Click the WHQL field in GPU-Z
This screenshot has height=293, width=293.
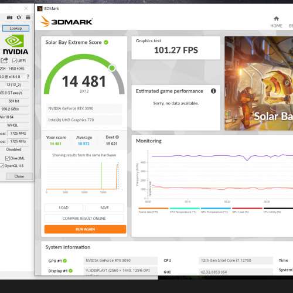tap(14, 125)
